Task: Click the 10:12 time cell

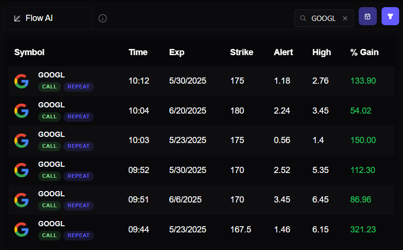Action: coord(139,81)
